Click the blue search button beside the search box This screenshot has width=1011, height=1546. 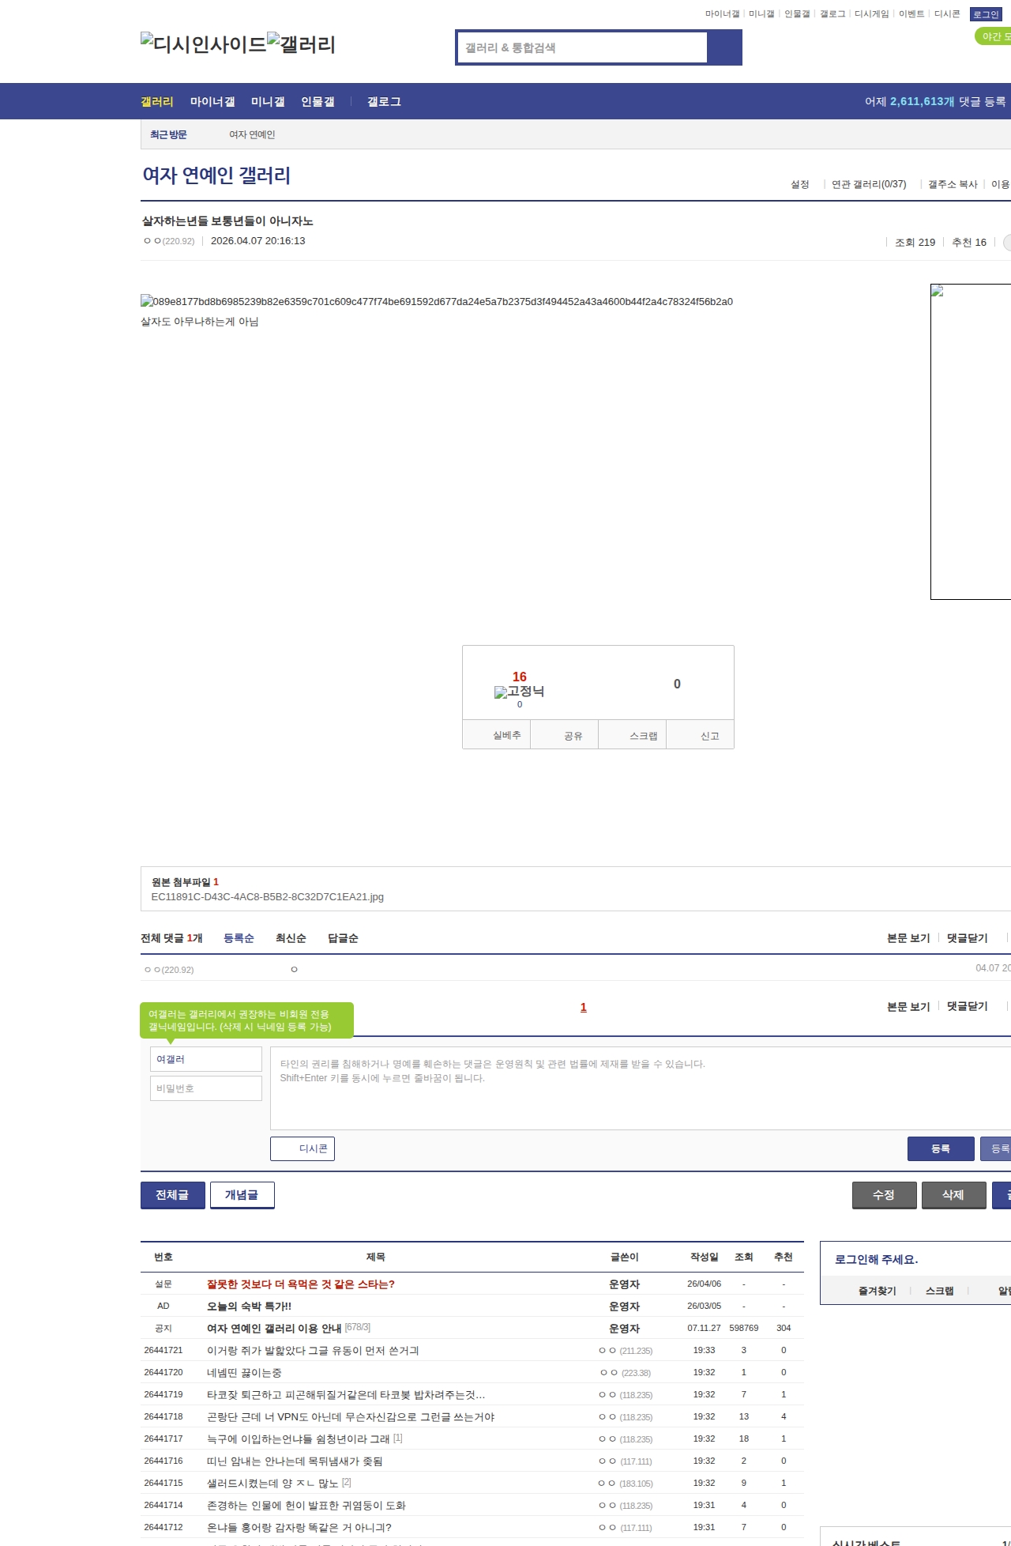(x=724, y=47)
